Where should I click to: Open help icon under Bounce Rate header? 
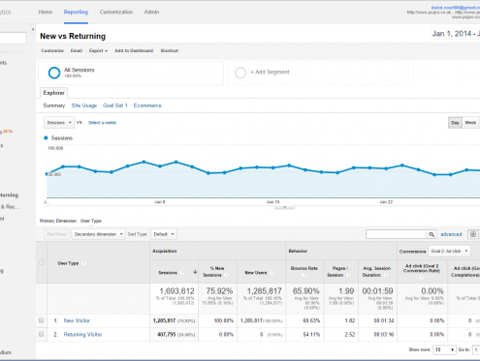[x=304, y=275]
